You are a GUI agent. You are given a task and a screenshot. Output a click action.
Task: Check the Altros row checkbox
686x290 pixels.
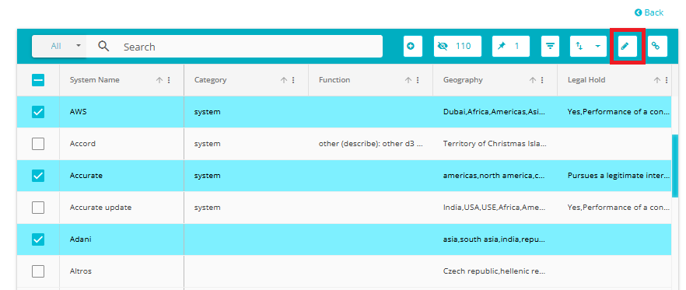coord(38,271)
